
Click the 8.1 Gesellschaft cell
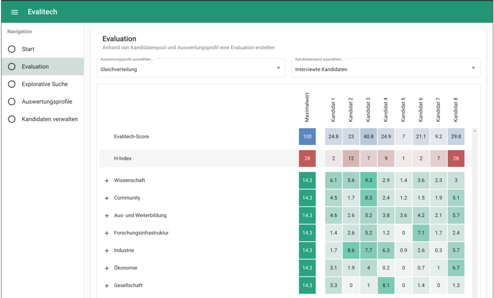pyautogui.click(x=386, y=285)
